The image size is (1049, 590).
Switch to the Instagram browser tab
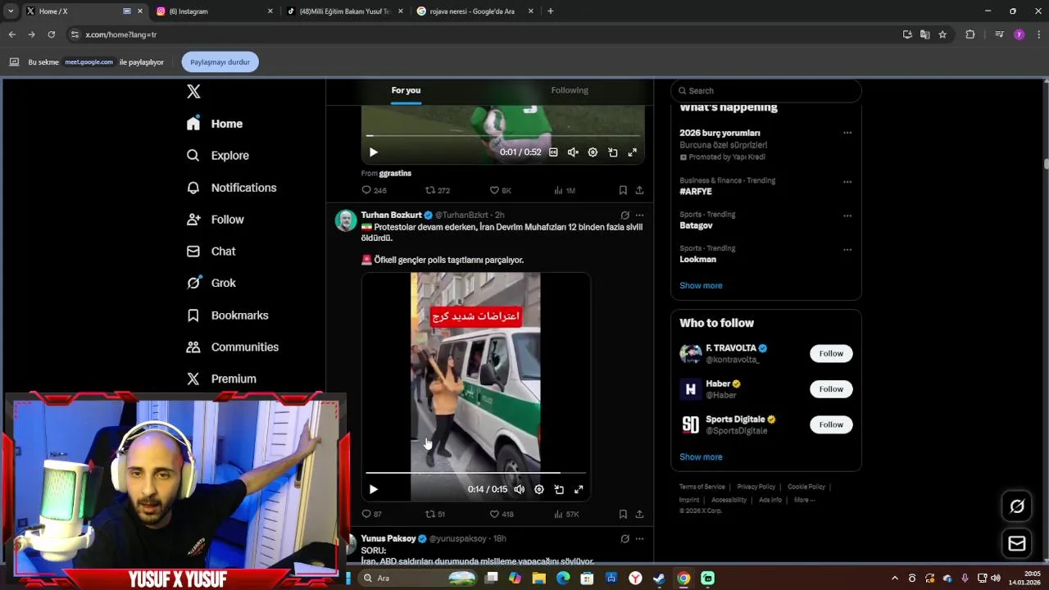pos(215,11)
